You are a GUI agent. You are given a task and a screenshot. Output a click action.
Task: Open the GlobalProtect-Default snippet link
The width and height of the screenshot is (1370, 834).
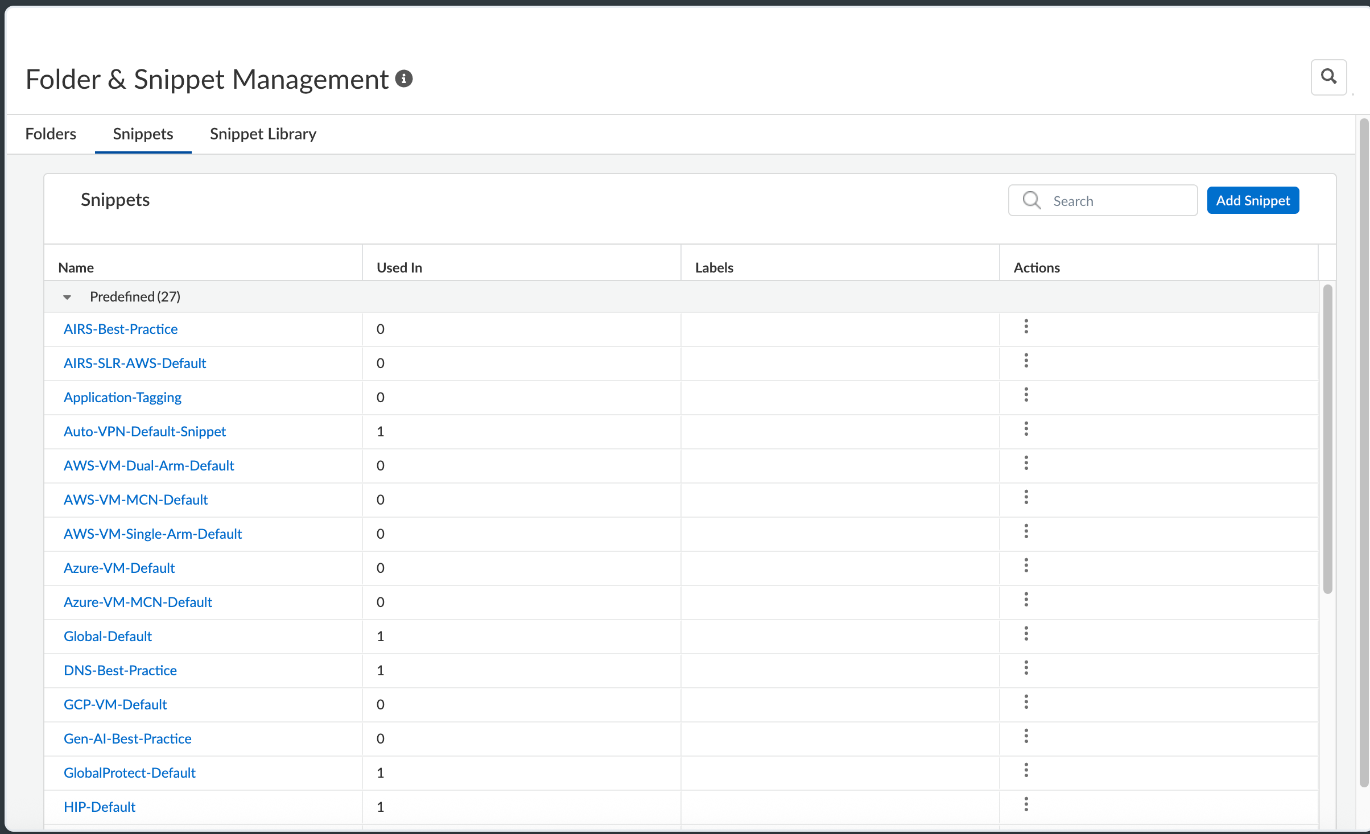[x=130, y=773]
